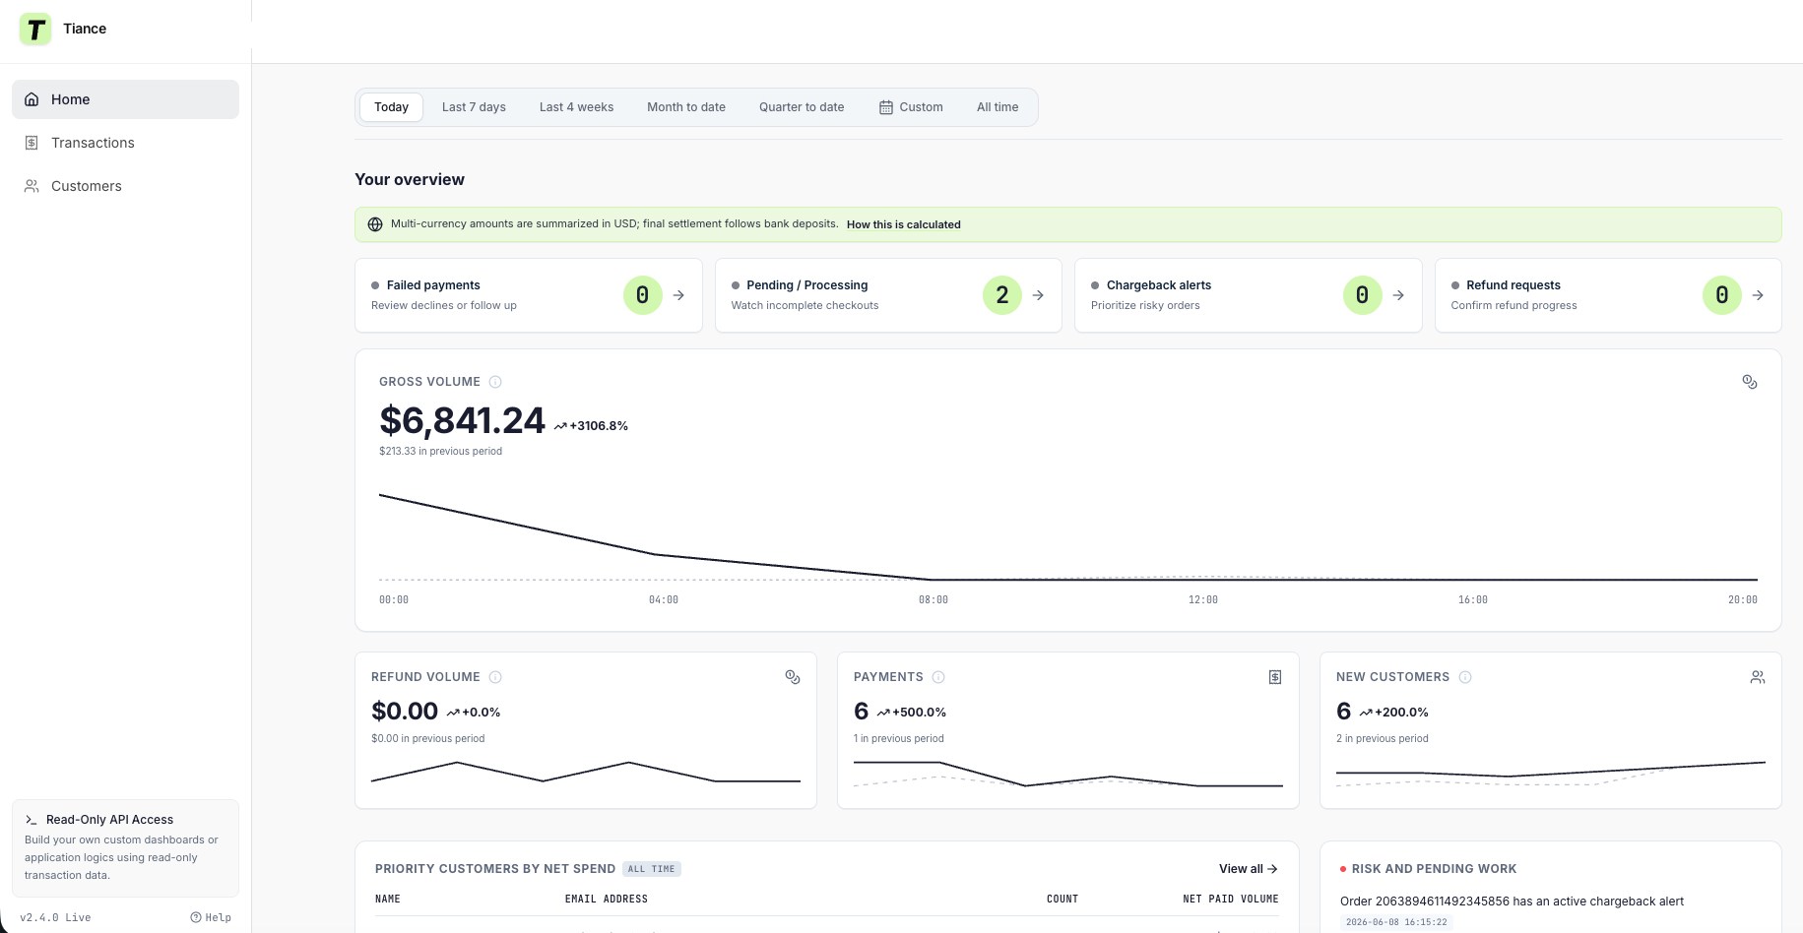Screen dimensions: 1803x933
Task: Open Read-Only API Access panel
Action: click(x=125, y=848)
